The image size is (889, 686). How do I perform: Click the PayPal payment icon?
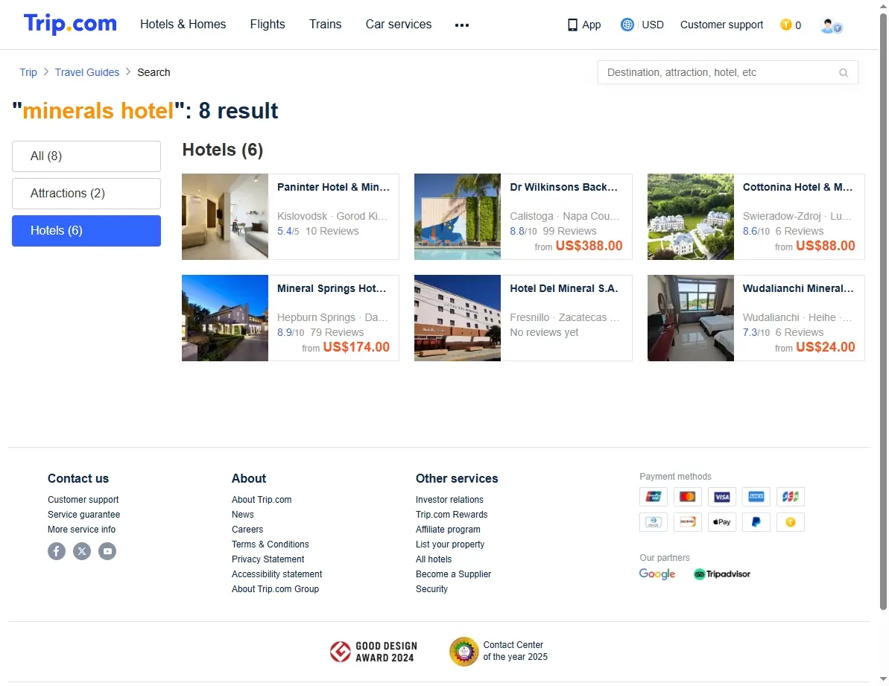coord(756,521)
